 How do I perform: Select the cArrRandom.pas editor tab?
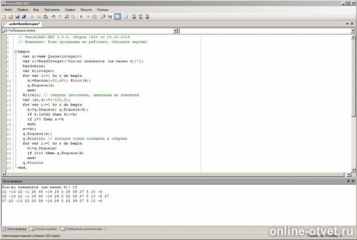(24, 24)
